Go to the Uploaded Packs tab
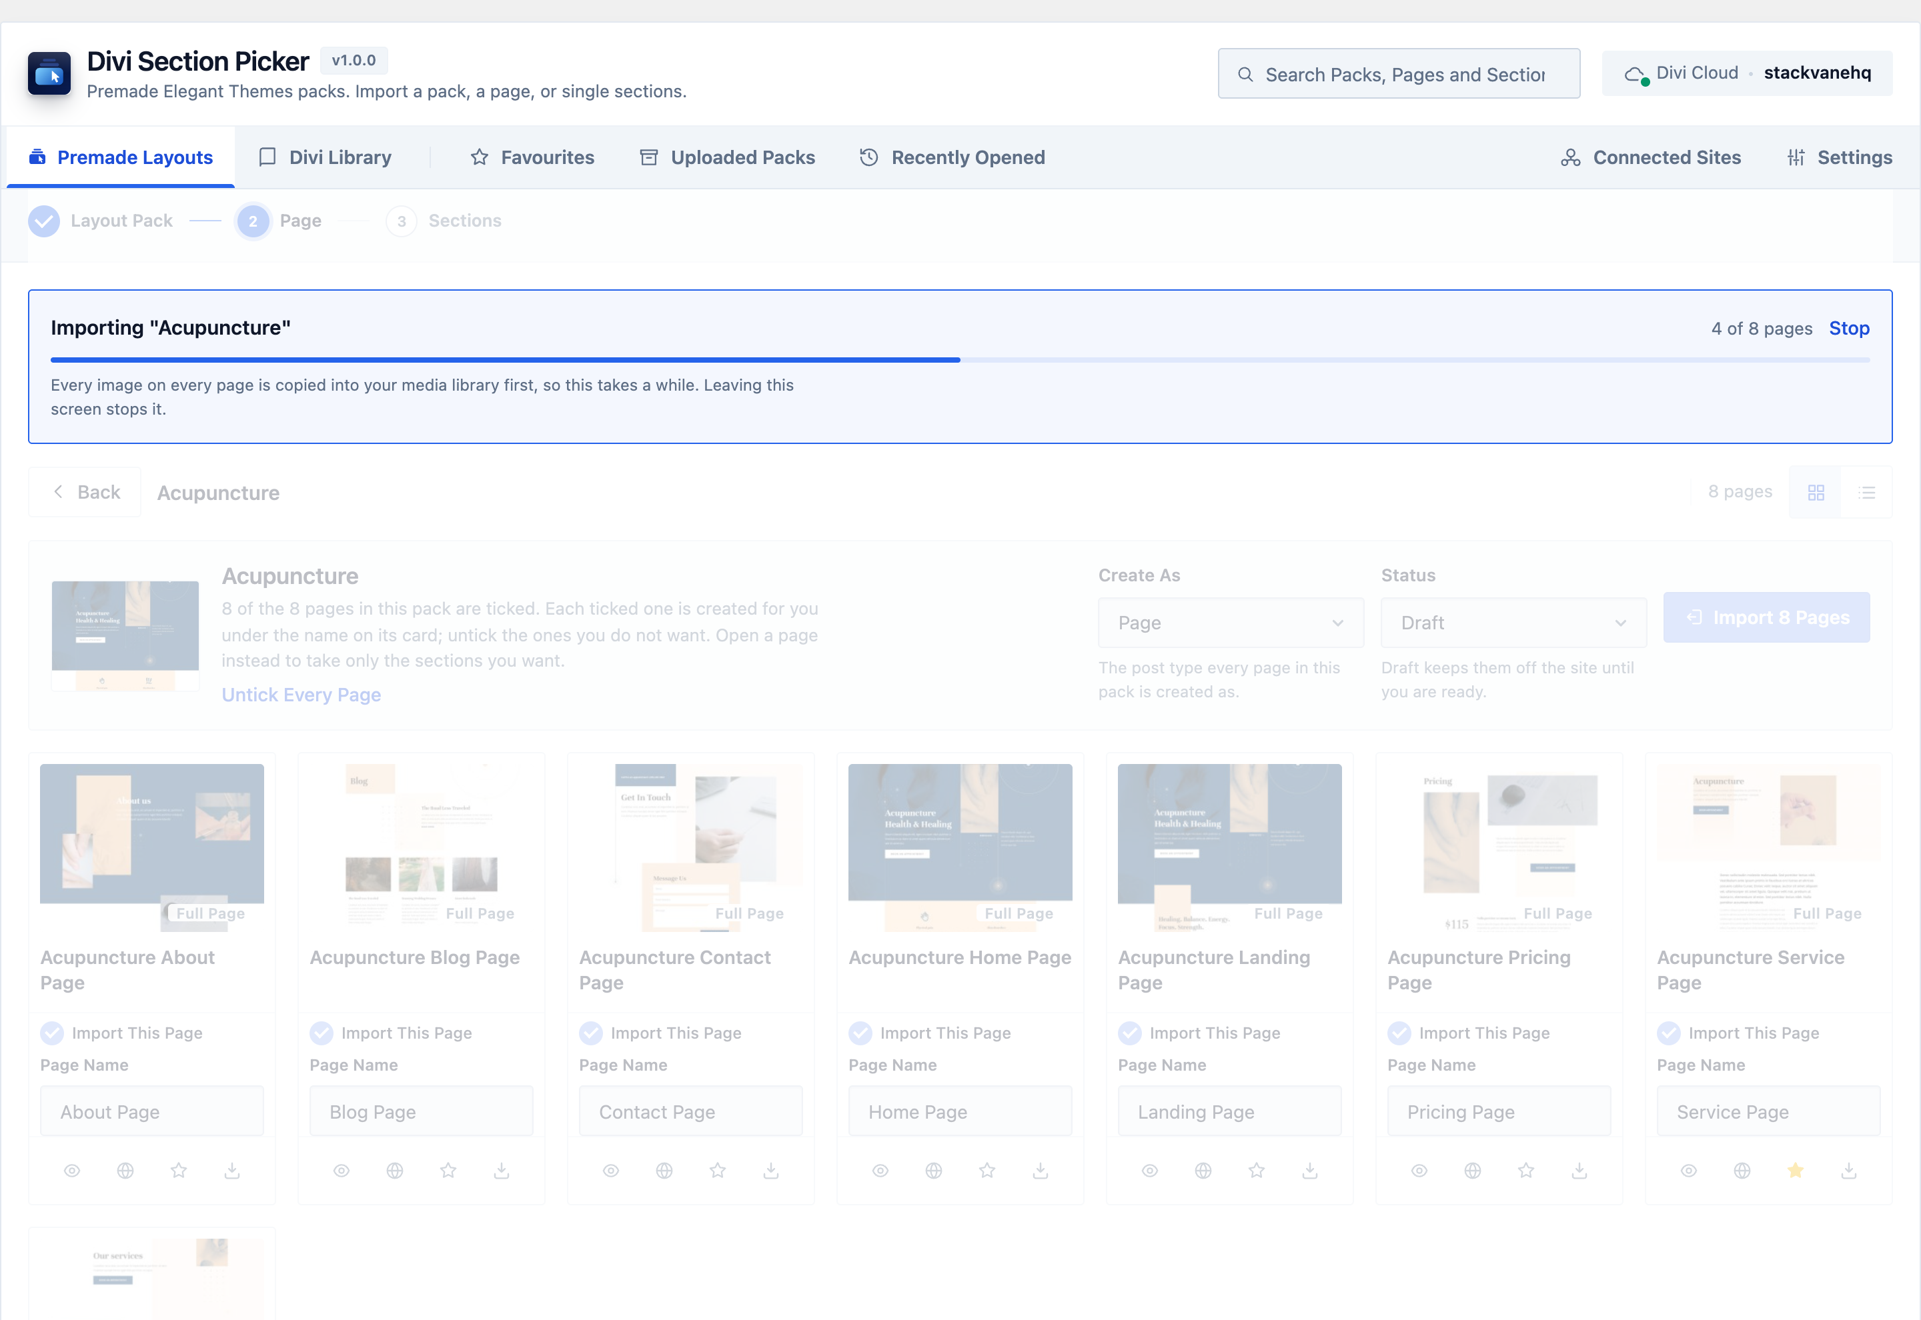 [727, 157]
